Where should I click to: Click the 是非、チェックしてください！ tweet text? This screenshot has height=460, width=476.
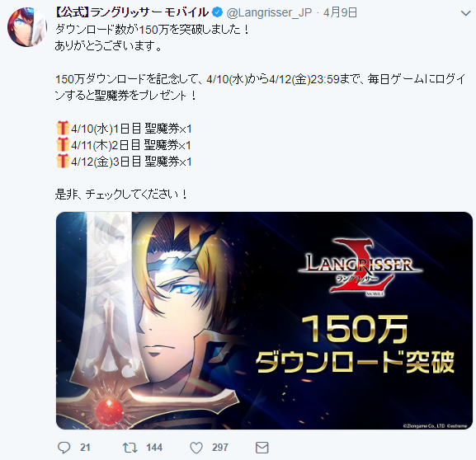coord(121,195)
